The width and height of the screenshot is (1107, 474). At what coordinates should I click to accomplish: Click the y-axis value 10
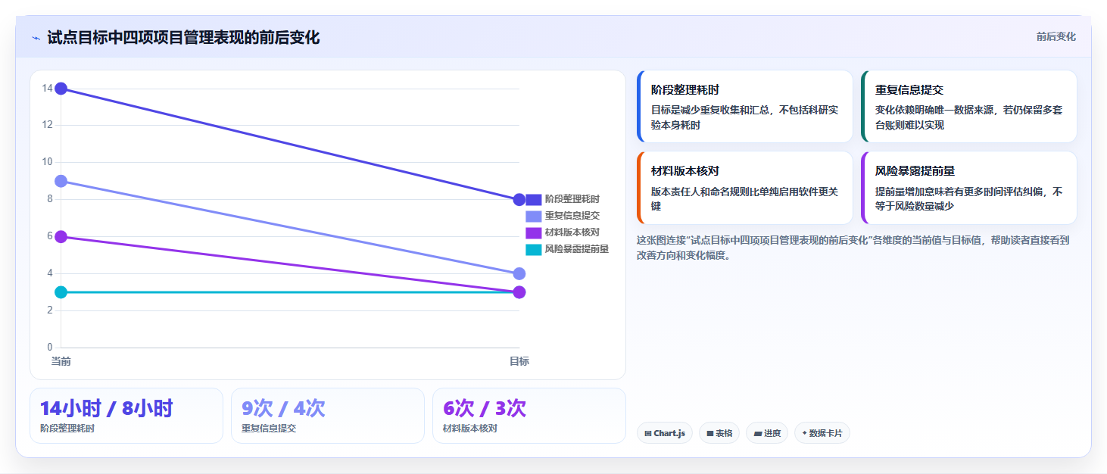click(x=47, y=162)
